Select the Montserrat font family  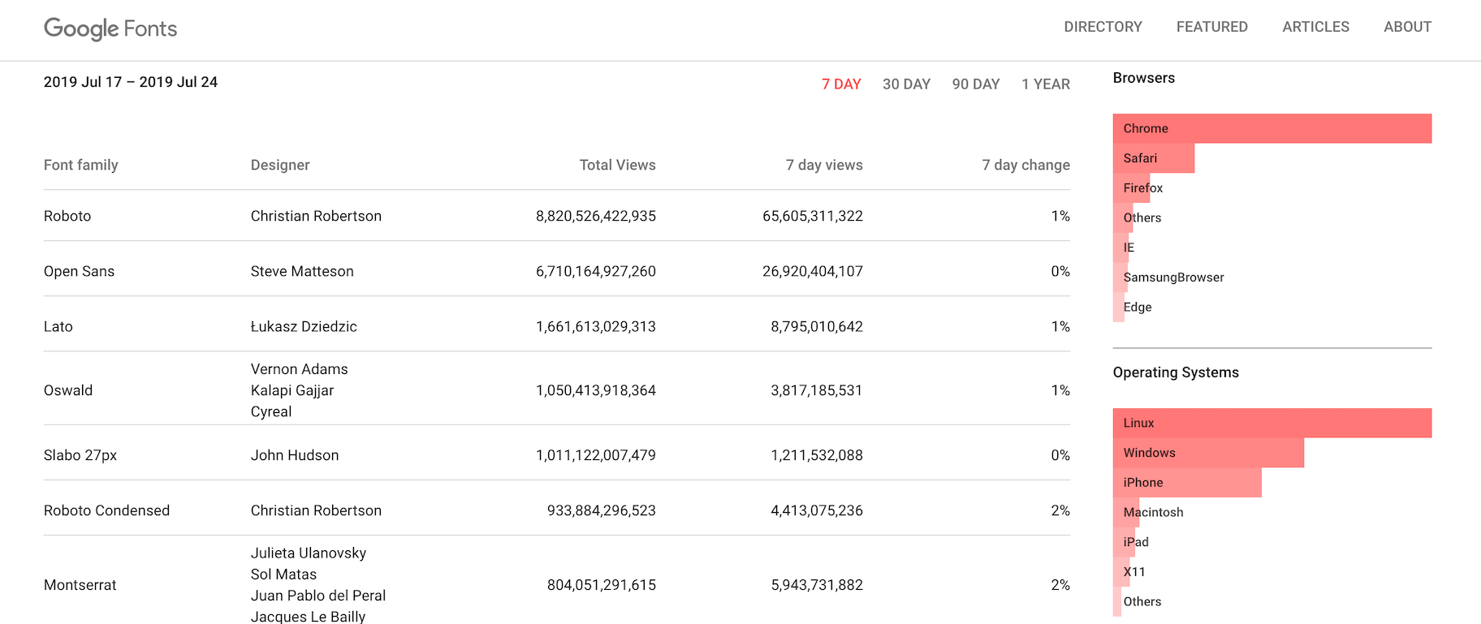click(80, 585)
